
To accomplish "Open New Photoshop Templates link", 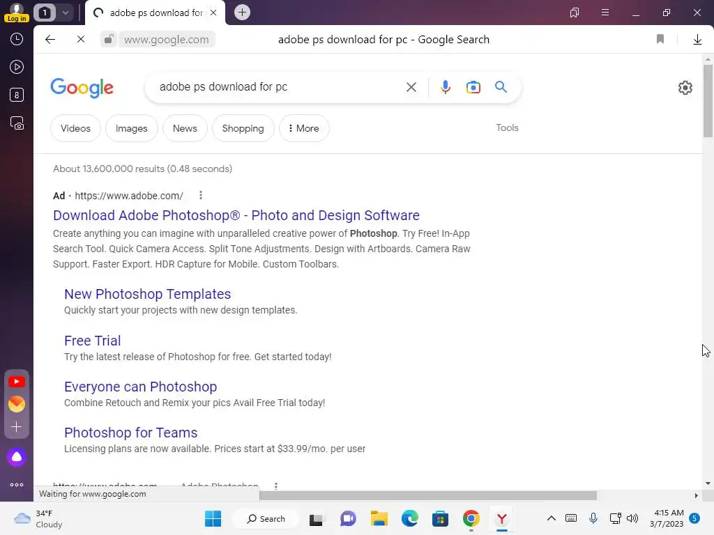I will [x=148, y=294].
